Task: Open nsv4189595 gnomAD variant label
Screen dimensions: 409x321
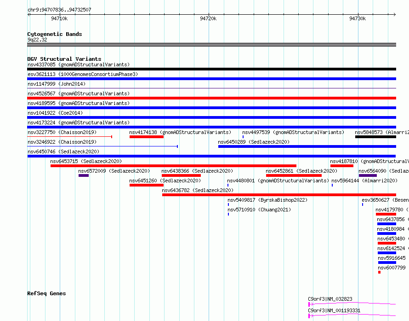Action: pyautogui.click(x=79, y=103)
